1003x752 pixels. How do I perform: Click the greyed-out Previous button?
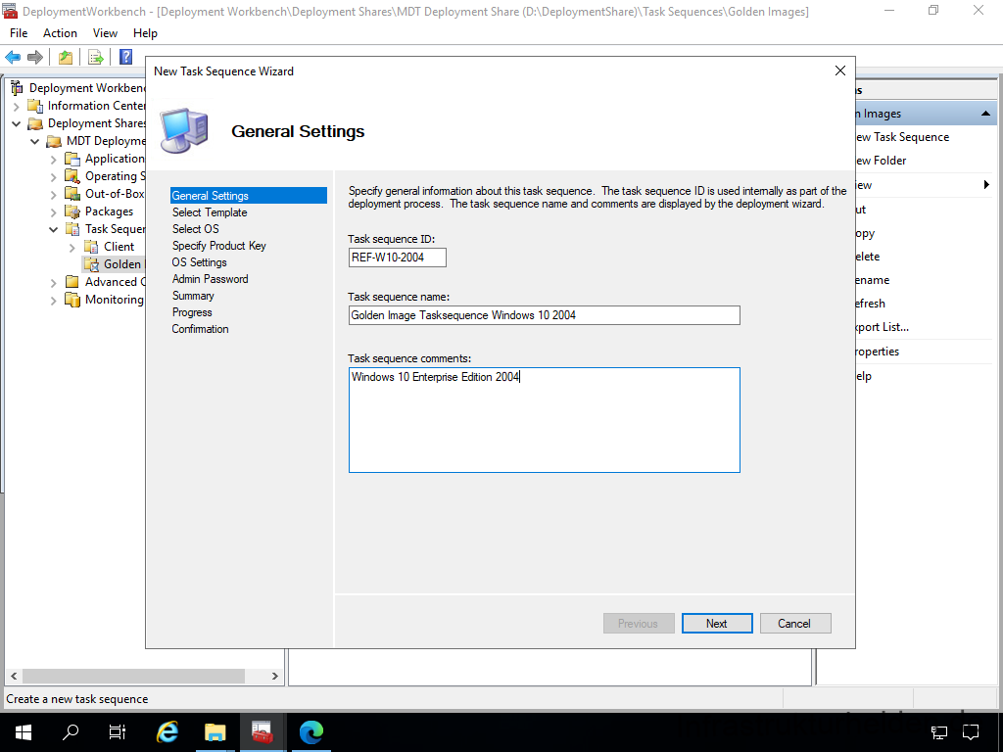click(639, 624)
